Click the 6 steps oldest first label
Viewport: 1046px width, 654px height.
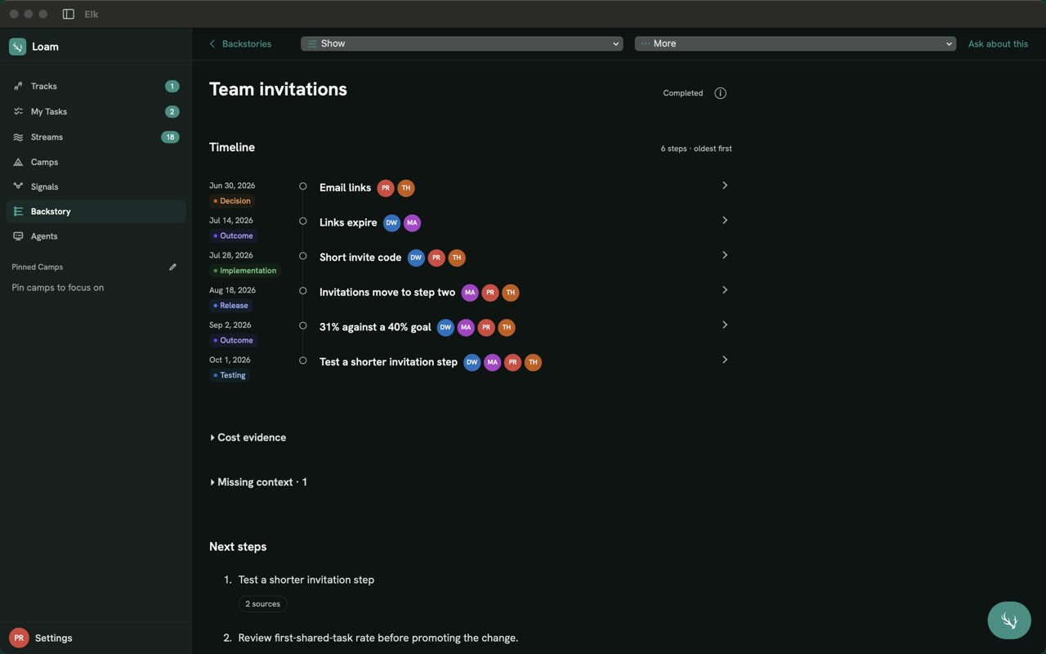coord(696,149)
